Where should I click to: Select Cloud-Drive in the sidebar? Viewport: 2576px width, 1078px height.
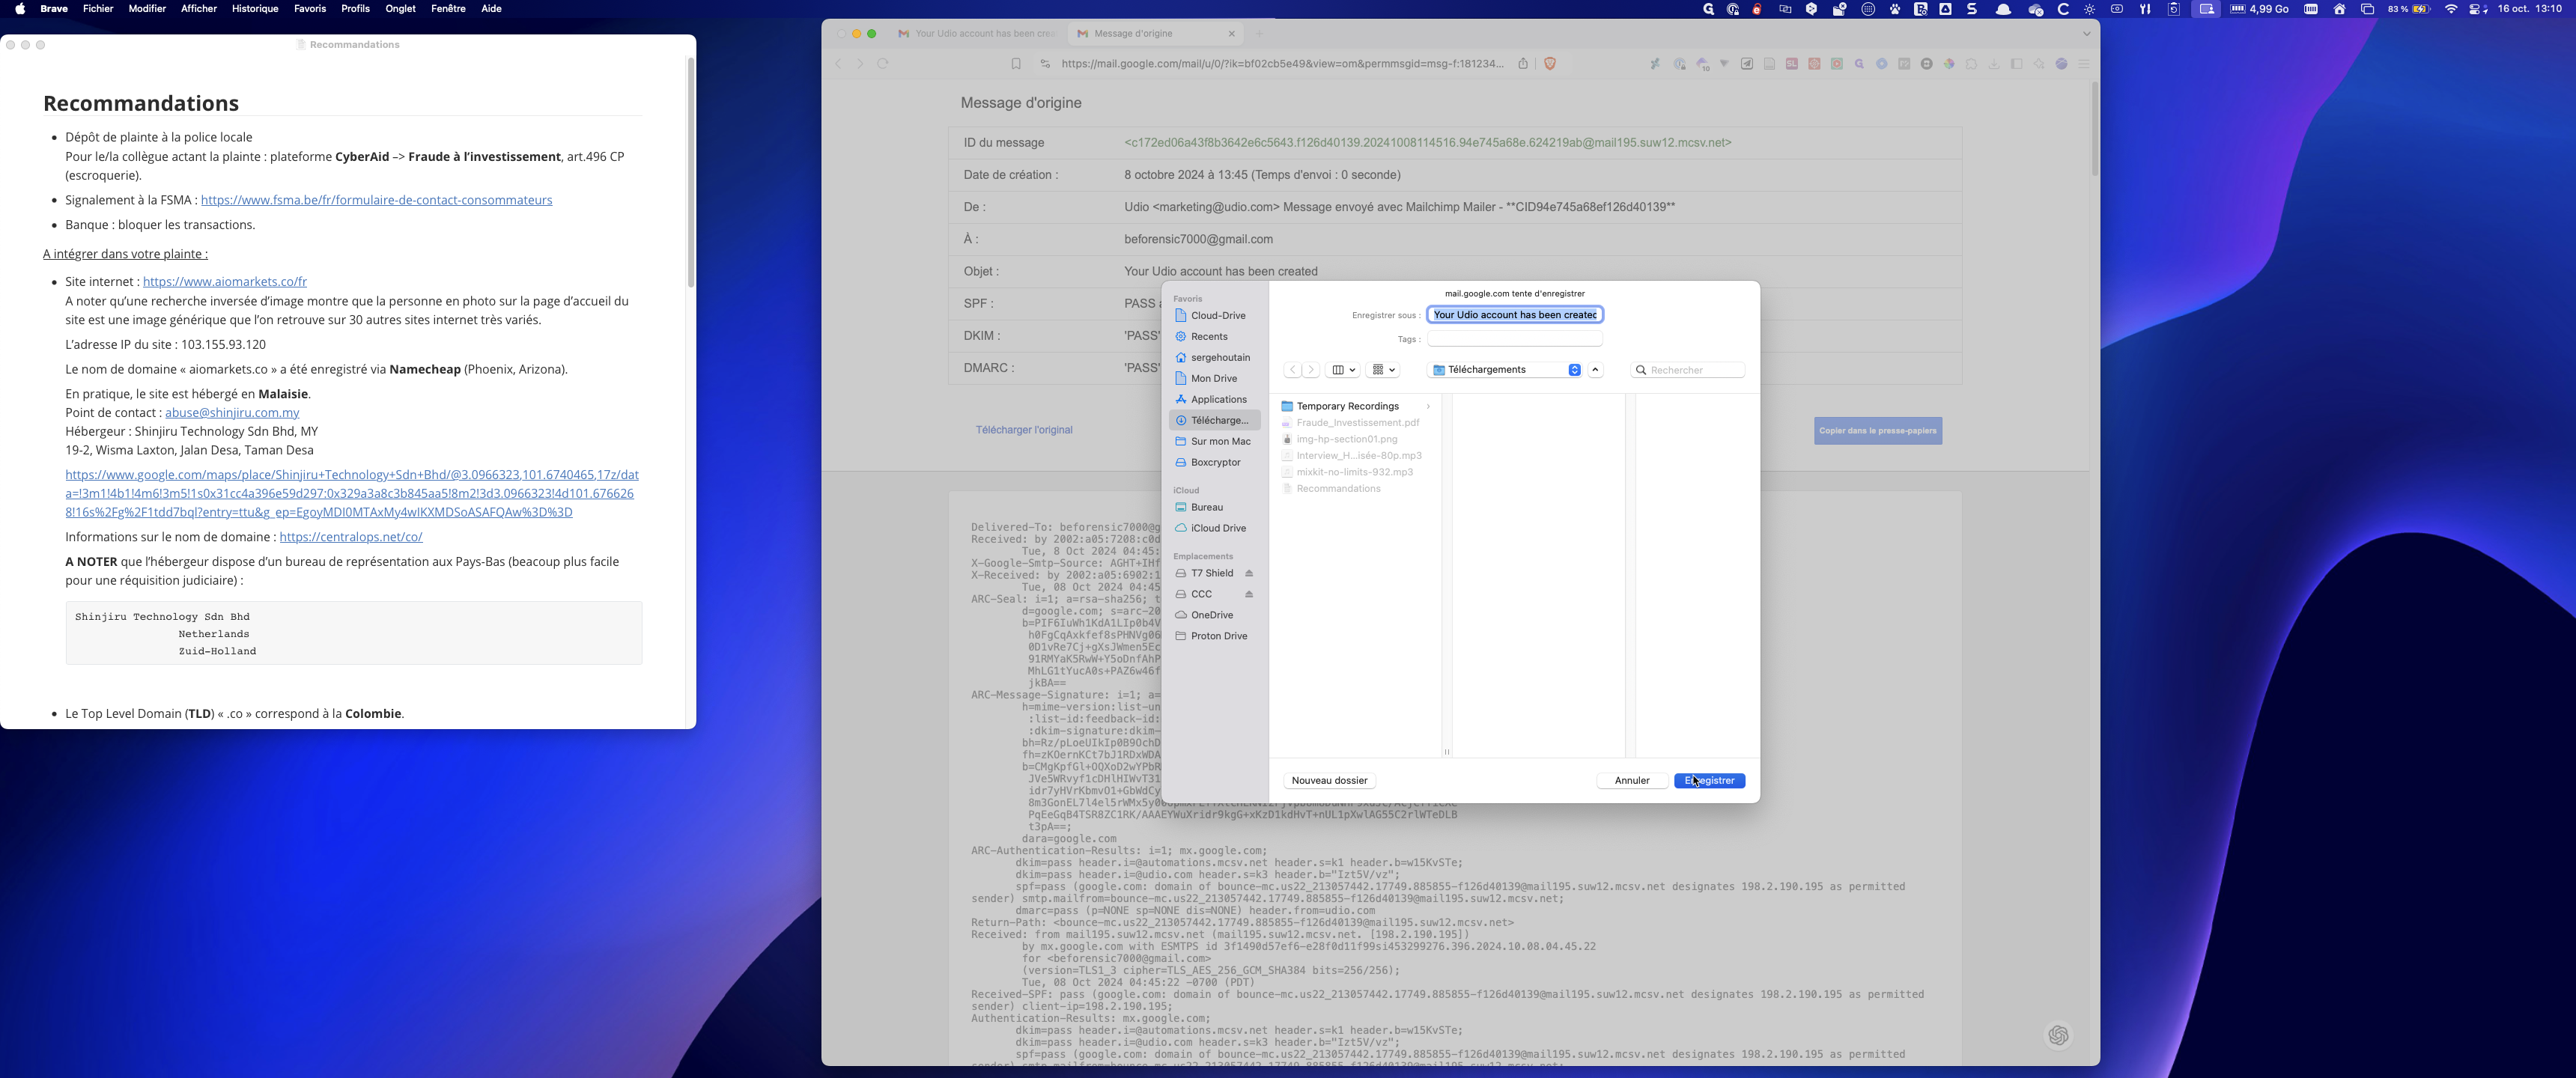point(1214,315)
